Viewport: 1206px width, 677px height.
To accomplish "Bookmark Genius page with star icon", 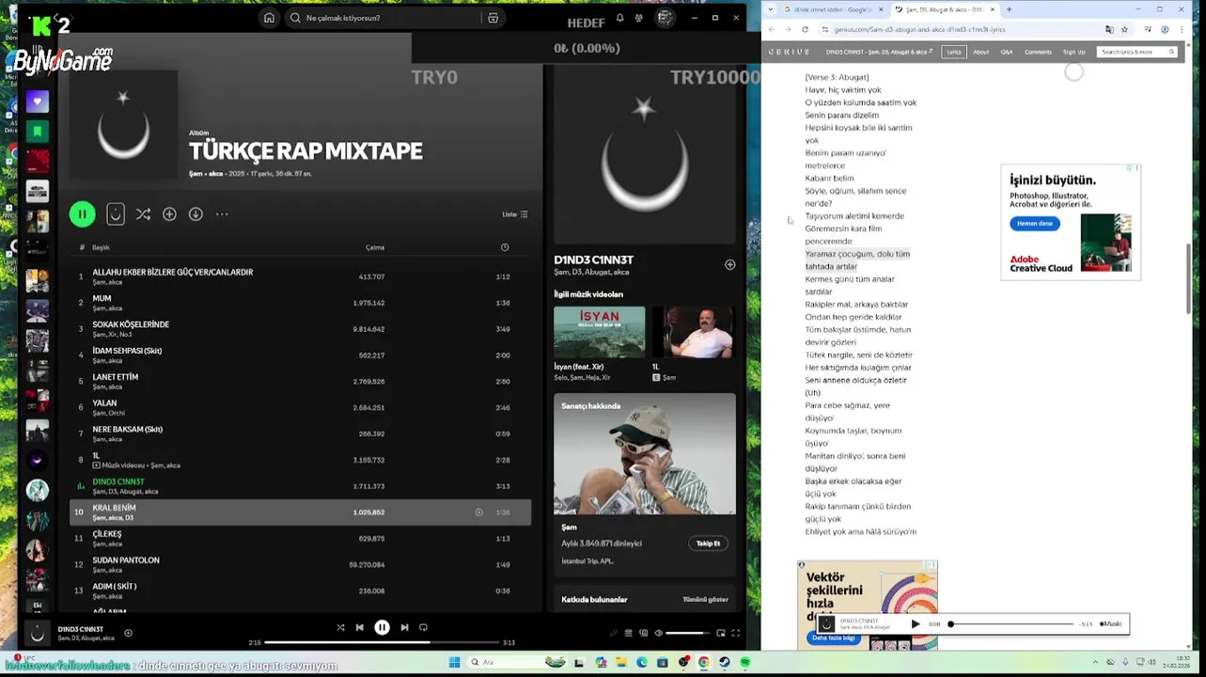I will [x=1124, y=29].
